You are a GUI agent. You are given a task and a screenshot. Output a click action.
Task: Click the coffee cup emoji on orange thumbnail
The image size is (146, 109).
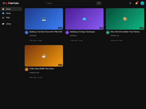point(44,56)
